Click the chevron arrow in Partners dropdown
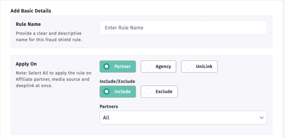This screenshot has height=140, width=285. (x=261, y=118)
